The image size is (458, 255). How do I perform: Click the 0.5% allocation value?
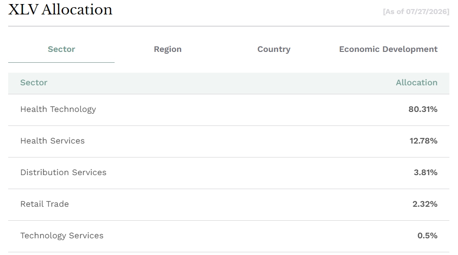click(x=427, y=236)
